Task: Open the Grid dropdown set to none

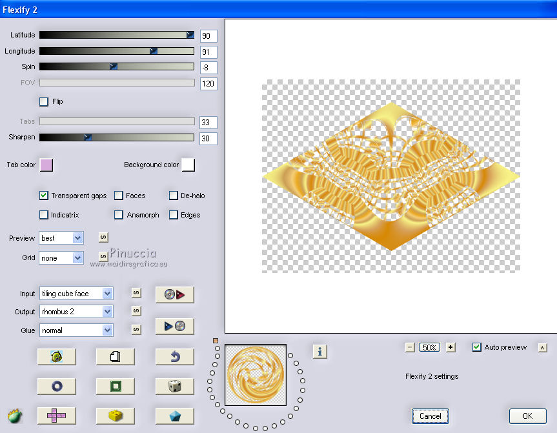Action: [x=61, y=258]
